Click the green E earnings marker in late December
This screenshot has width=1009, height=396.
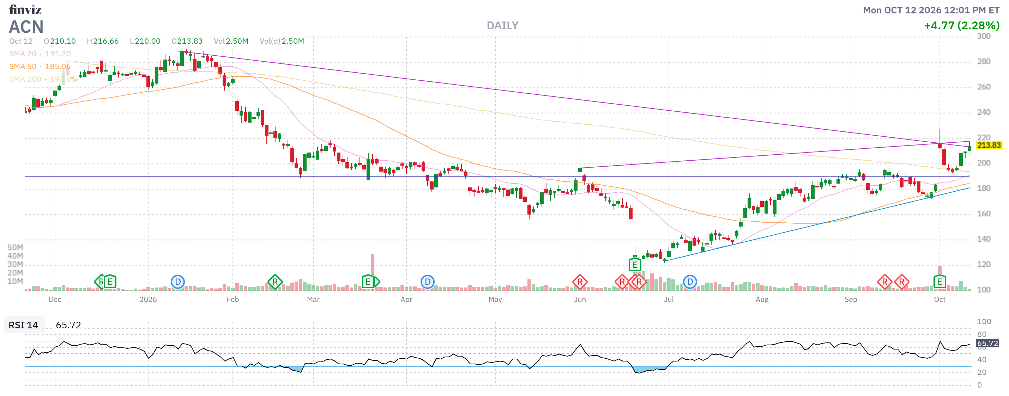(110, 281)
